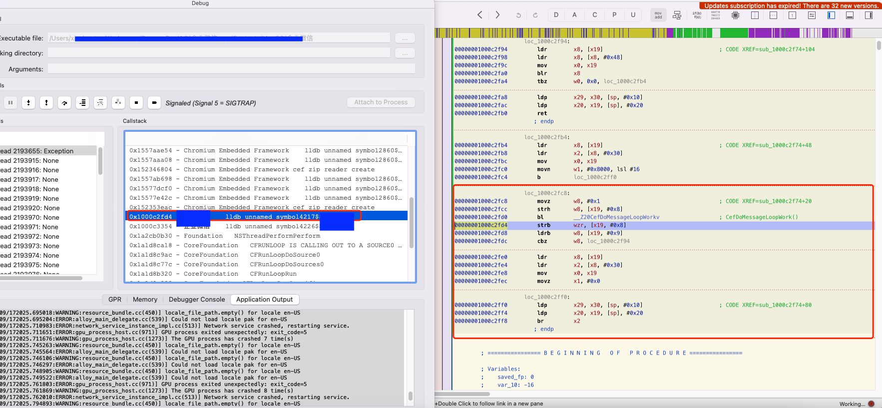882x408 pixels.
Task: Open the Memory tab
Action: pyautogui.click(x=145, y=300)
